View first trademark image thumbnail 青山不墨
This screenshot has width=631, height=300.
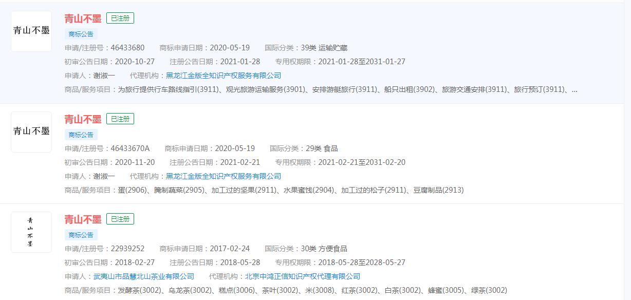31,30
